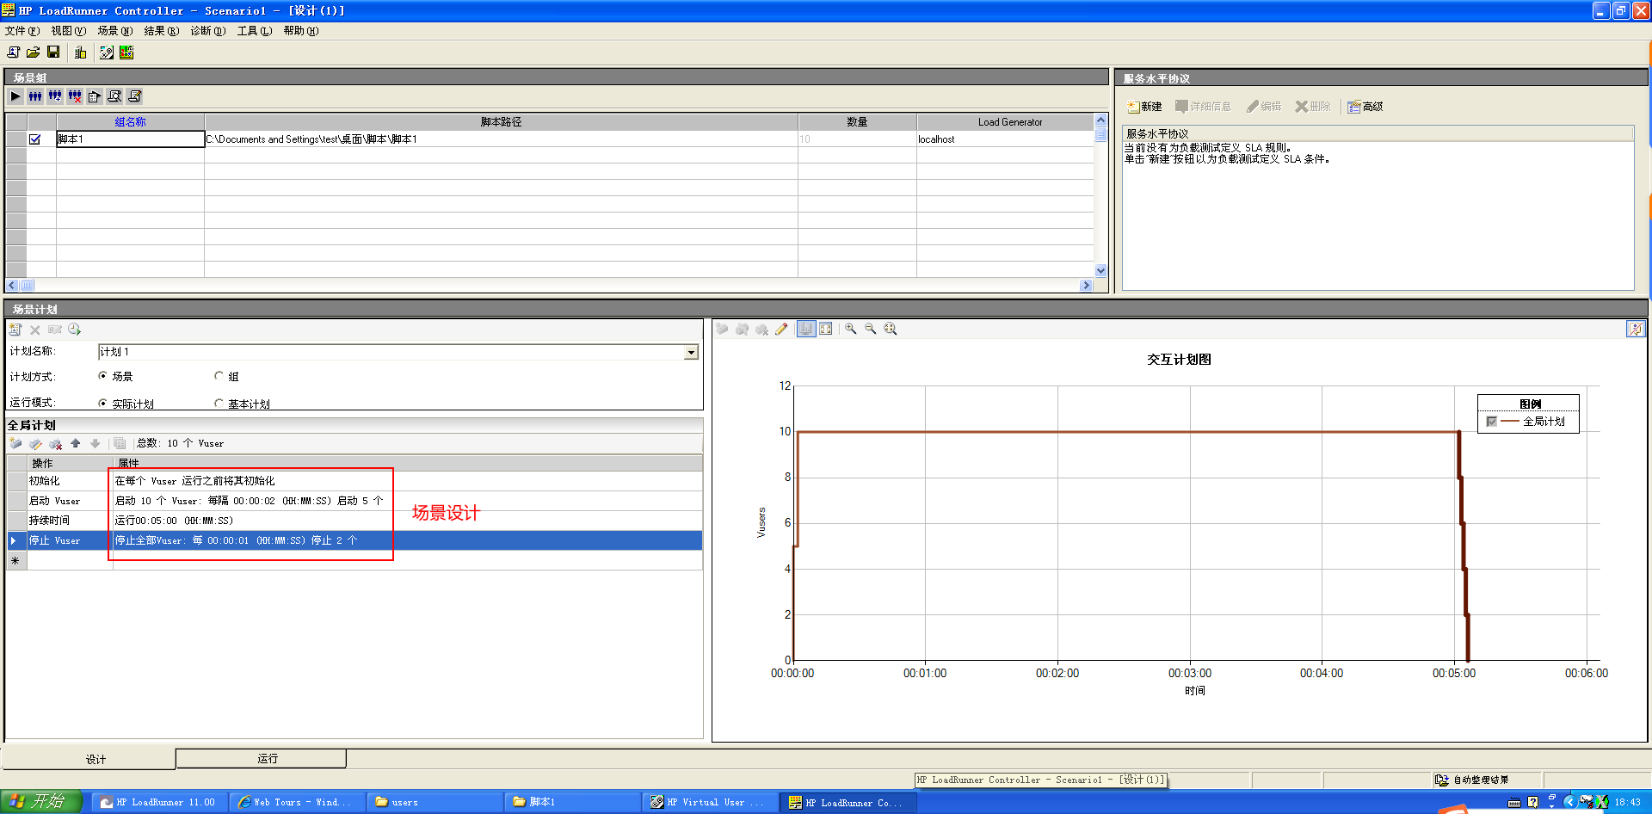Click the zoom out magnifier icon

coord(870,329)
